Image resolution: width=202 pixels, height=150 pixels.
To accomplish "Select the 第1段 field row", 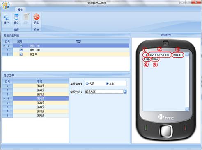I will 41,86.
